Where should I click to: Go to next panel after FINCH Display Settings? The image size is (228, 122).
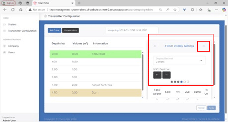(203, 46)
